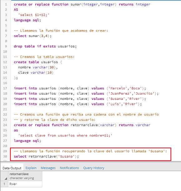
Task: Click the "select retornarclave('Susana');" line
Action: 46,156
